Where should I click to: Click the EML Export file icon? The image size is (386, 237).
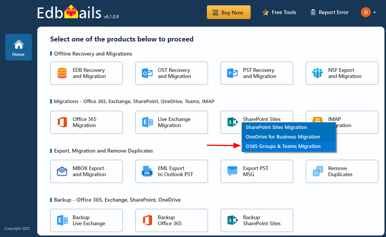click(x=147, y=171)
